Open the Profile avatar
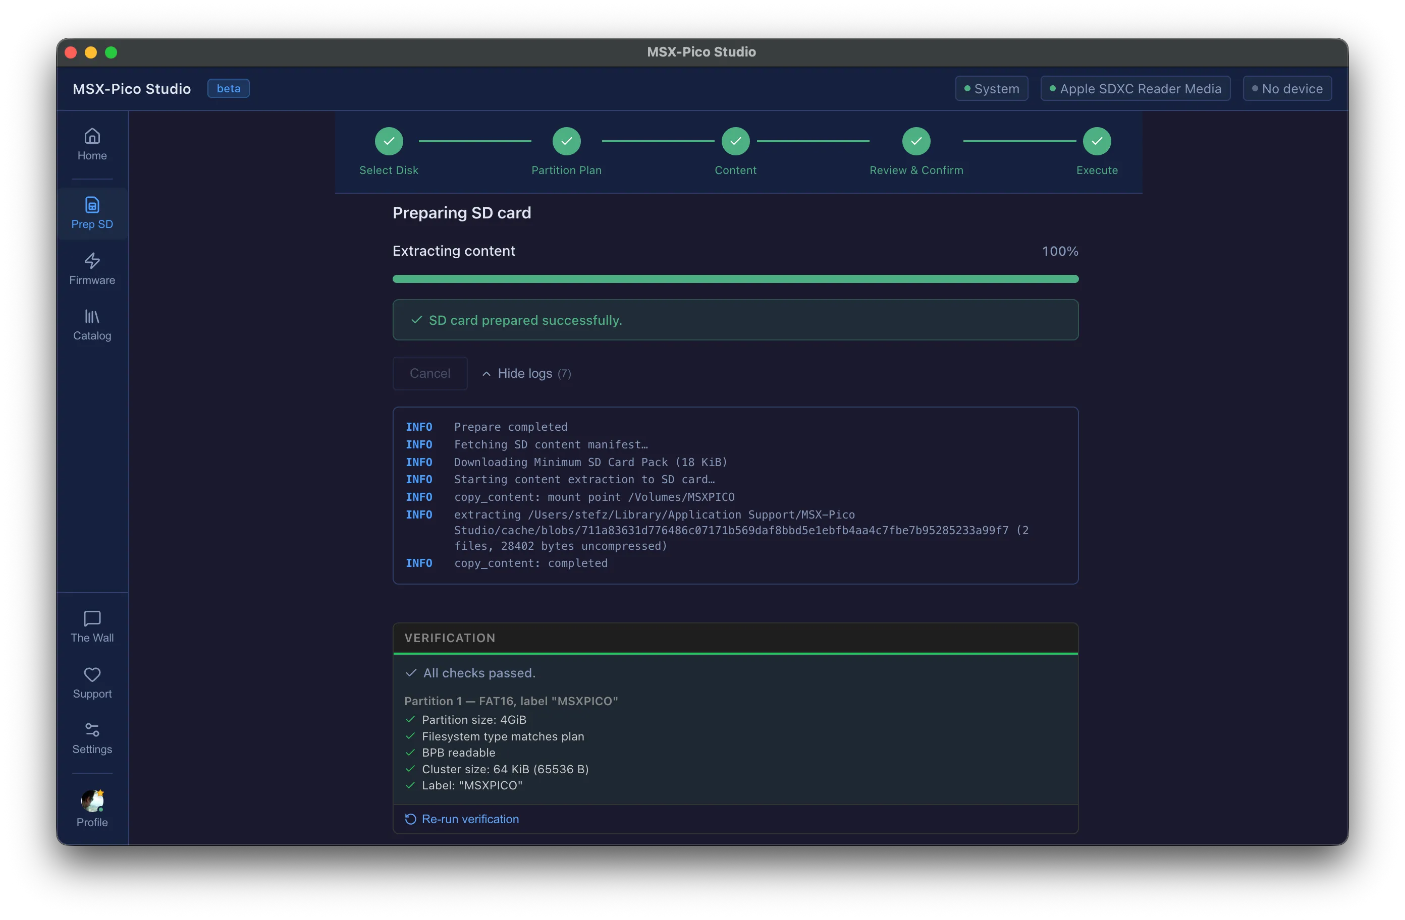The image size is (1405, 920). coord(92,801)
